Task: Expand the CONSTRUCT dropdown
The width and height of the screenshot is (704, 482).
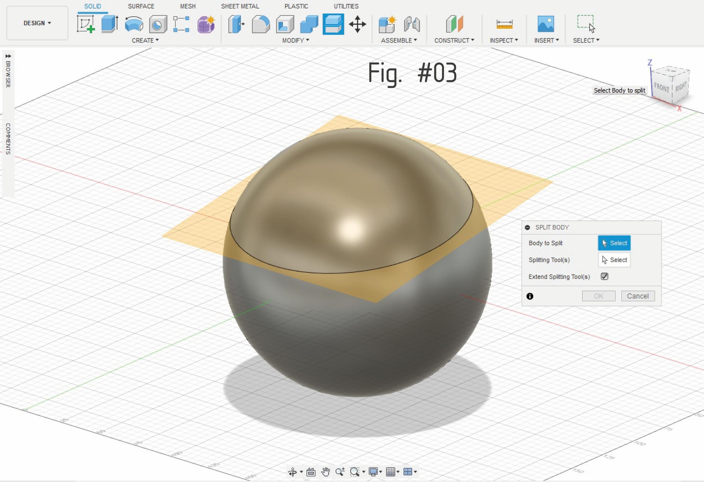Action: (453, 40)
